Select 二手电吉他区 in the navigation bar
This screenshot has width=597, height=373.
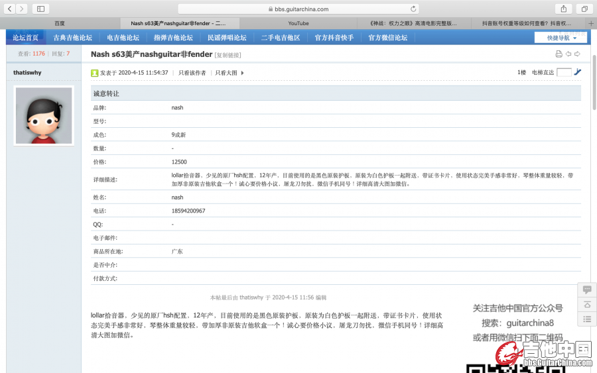pos(281,38)
